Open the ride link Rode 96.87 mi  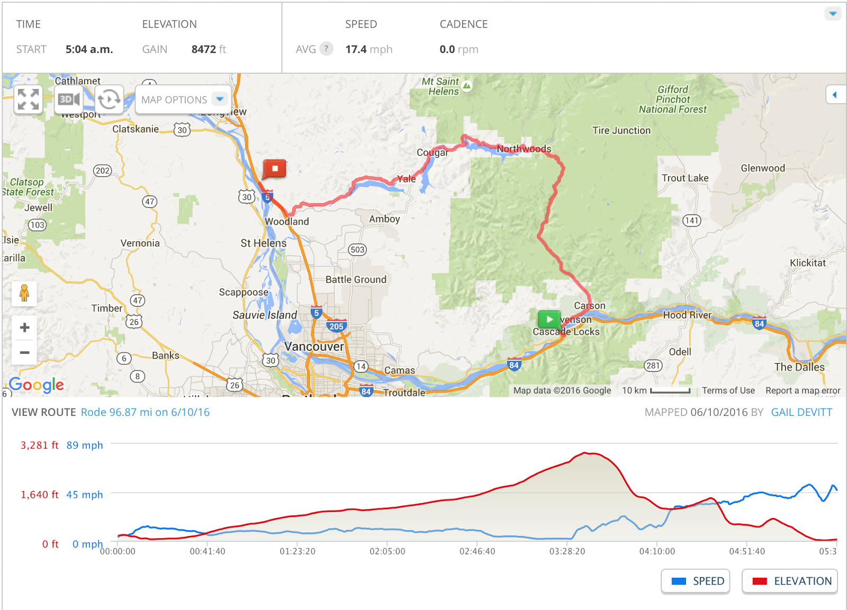tap(145, 412)
